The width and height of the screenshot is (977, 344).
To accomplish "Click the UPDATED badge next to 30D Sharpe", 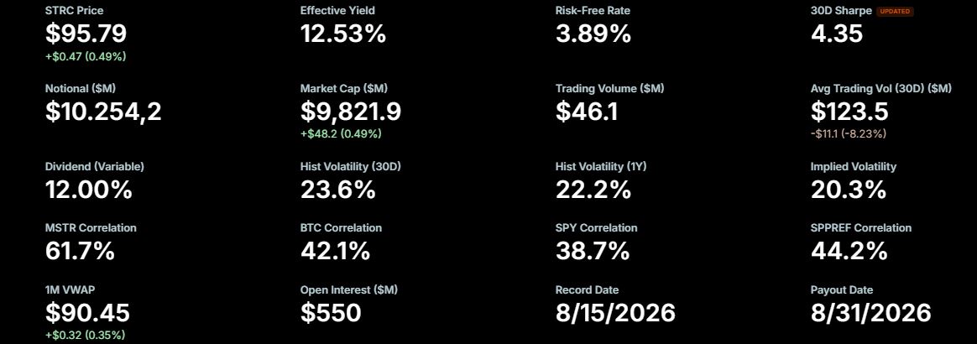I will (895, 11).
